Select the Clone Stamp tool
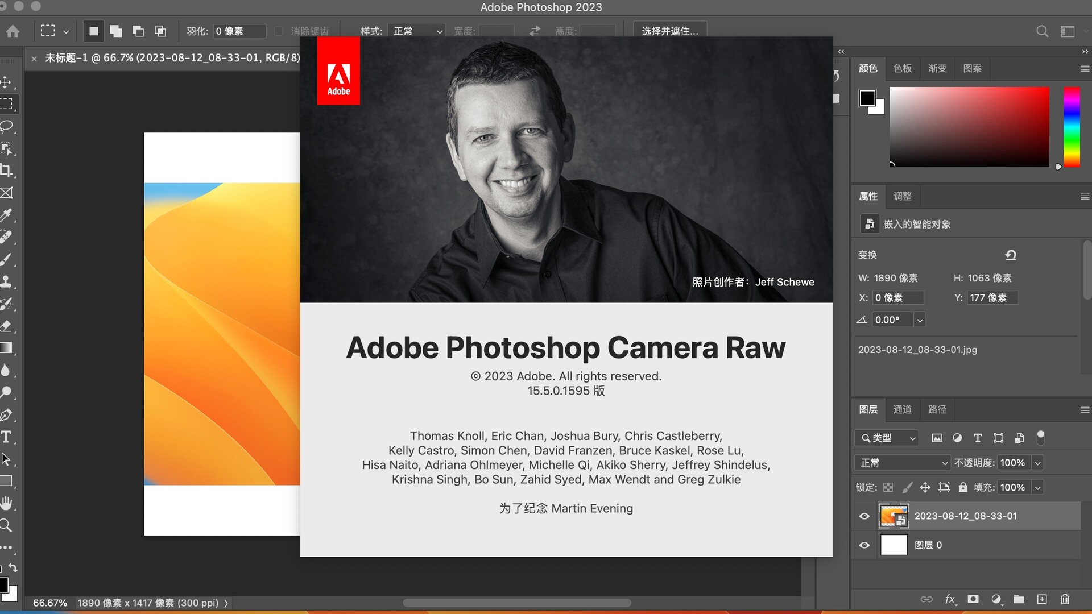Image resolution: width=1092 pixels, height=614 pixels. tap(6, 281)
